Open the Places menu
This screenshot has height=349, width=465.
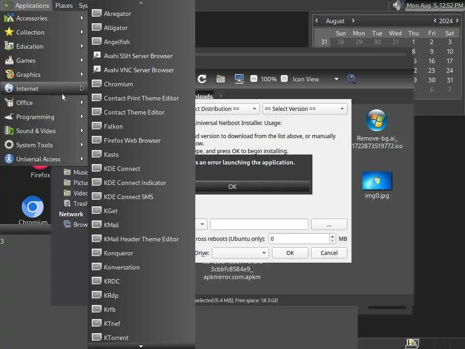pyautogui.click(x=64, y=5)
